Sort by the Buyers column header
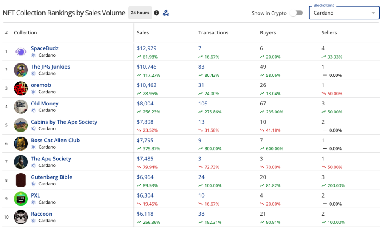This screenshot has width=388, height=227. click(268, 33)
